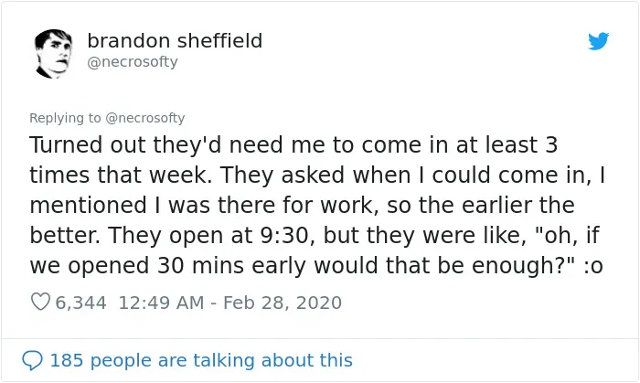640x383 pixels.
Task: Select the tweet's opening words Turned out
Action: click(88, 144)
